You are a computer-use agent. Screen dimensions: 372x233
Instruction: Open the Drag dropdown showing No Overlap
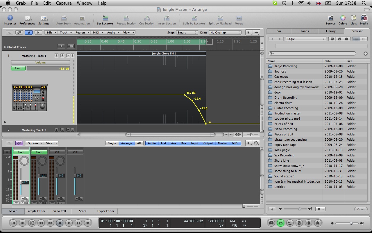click(225, 33)
